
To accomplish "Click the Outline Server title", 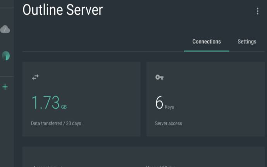I will [63, 10].
